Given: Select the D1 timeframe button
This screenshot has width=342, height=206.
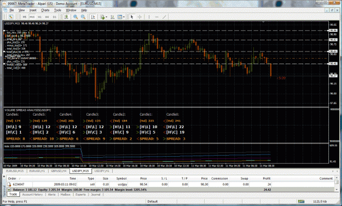Looking at the screenshot, I should 55,17.
